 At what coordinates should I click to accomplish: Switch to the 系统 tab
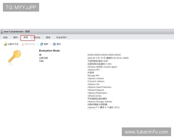[6, 38]
